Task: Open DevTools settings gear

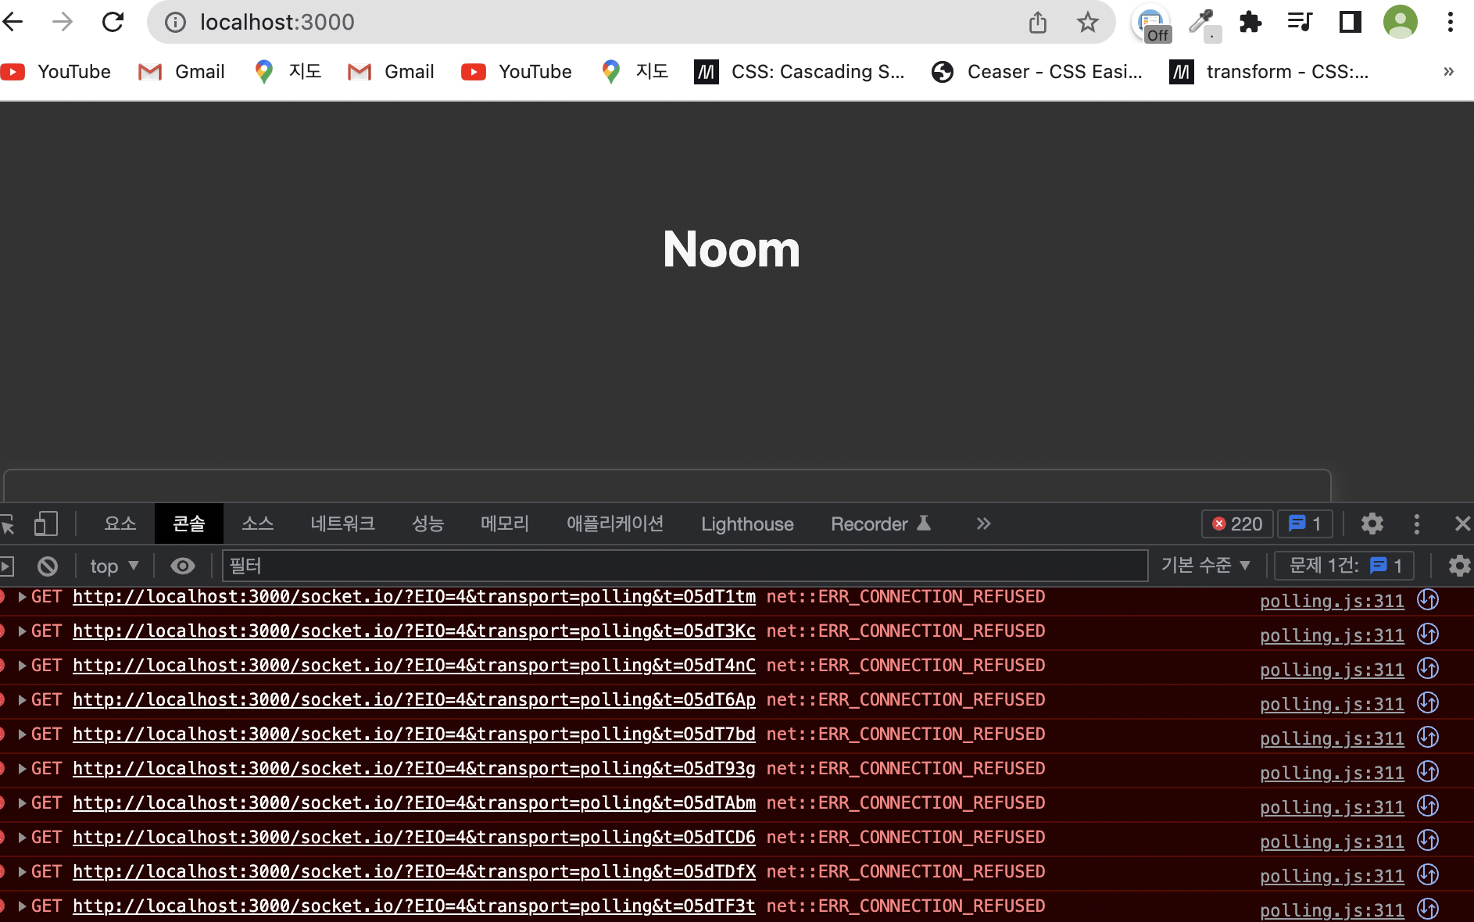Action: (x=1372, y=524)
